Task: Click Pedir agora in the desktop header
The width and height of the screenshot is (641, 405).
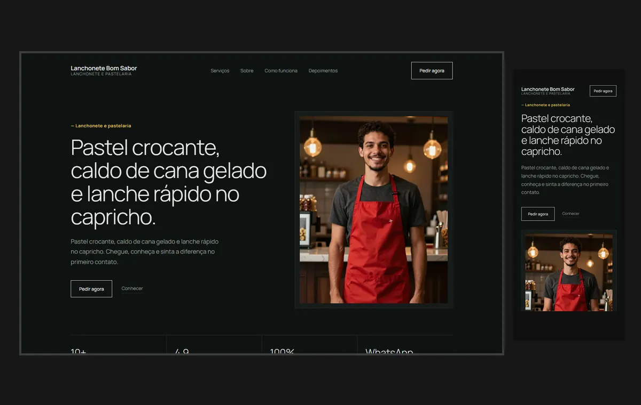Action: [x=432, y=71]
